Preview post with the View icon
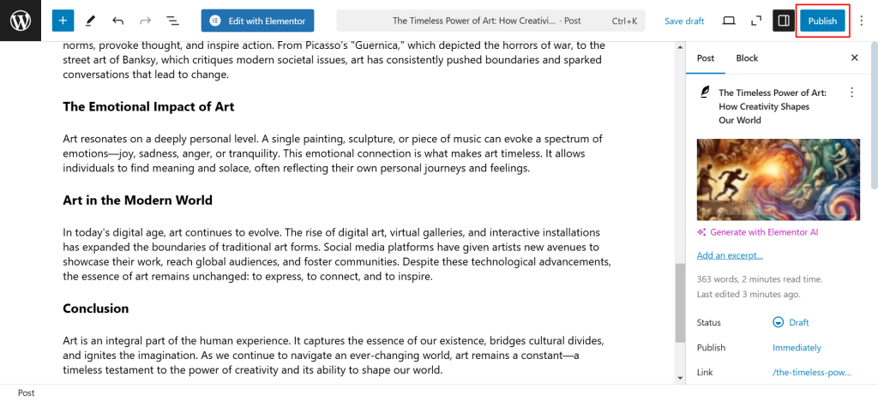This screenshot has width=878, height=401. (x=729, y=21)
